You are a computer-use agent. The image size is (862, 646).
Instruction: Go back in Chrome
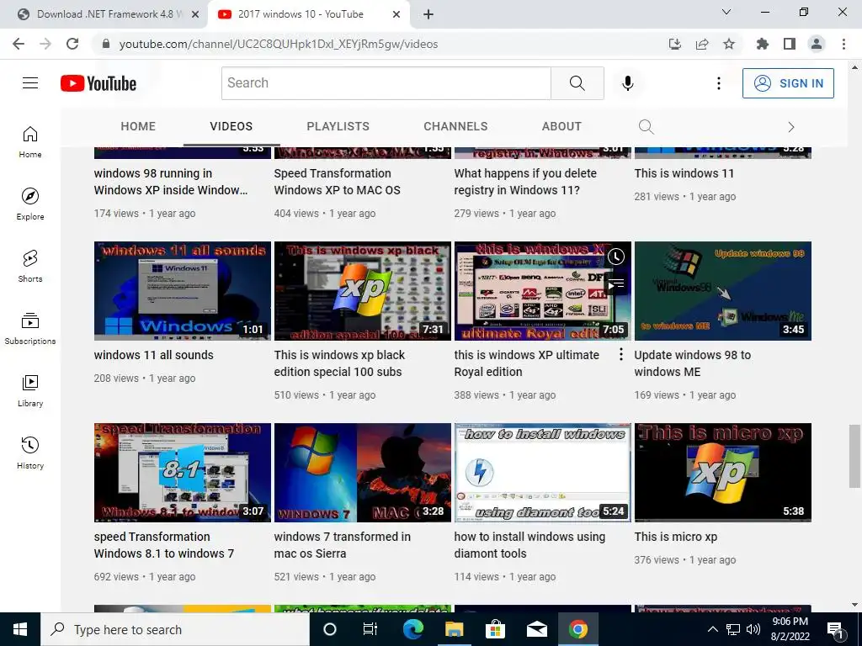pos(19,44)
